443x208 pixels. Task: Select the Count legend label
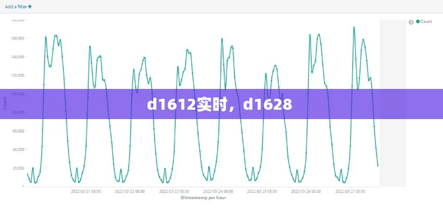pyautogui.click(x=426, y=21)
